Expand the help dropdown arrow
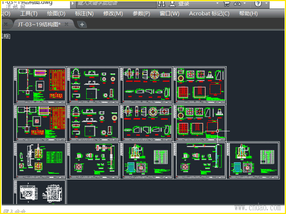The image size is (286, 214). click(x=266, y=3)
